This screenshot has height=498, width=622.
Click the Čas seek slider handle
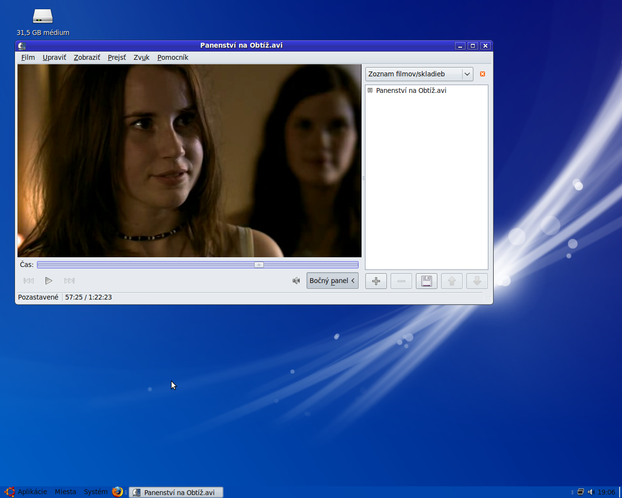click(x=259, y=265)
